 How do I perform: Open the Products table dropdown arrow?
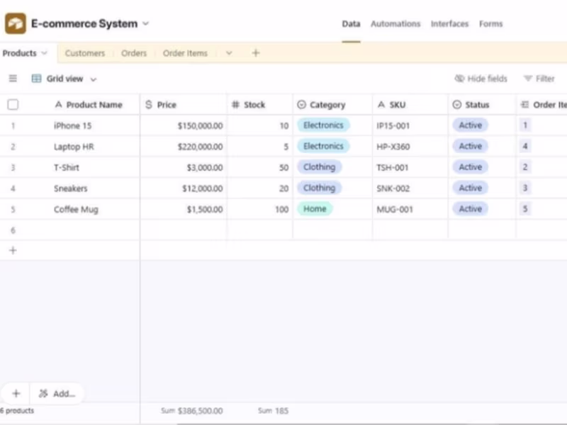tap(44, 53)
